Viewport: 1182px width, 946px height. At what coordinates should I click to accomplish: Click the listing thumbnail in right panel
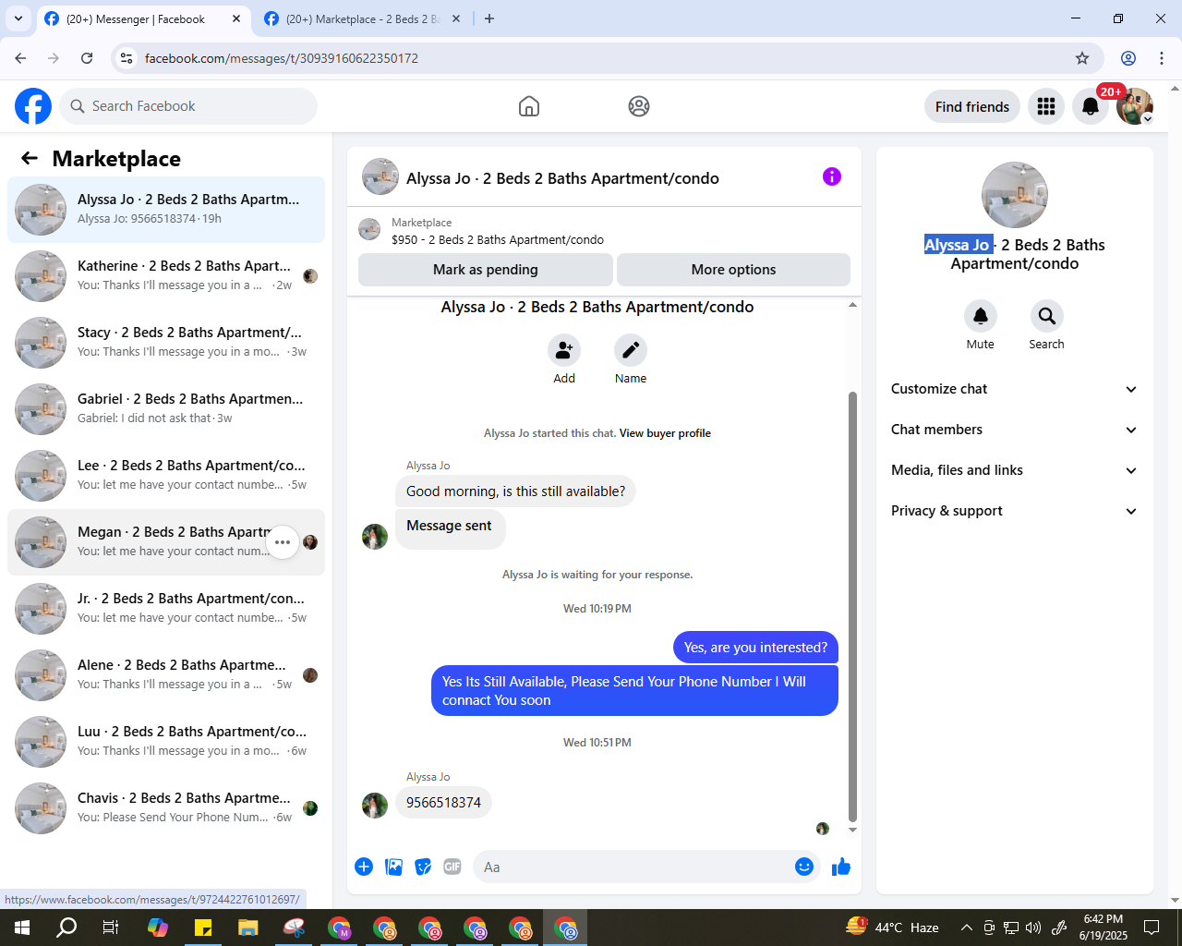click(1015, 195)
